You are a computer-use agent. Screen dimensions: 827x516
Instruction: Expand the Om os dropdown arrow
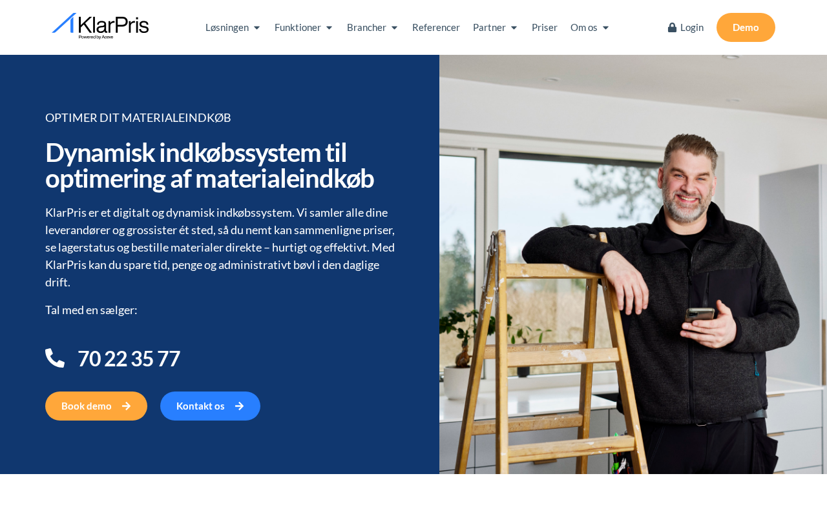point(605,28)
